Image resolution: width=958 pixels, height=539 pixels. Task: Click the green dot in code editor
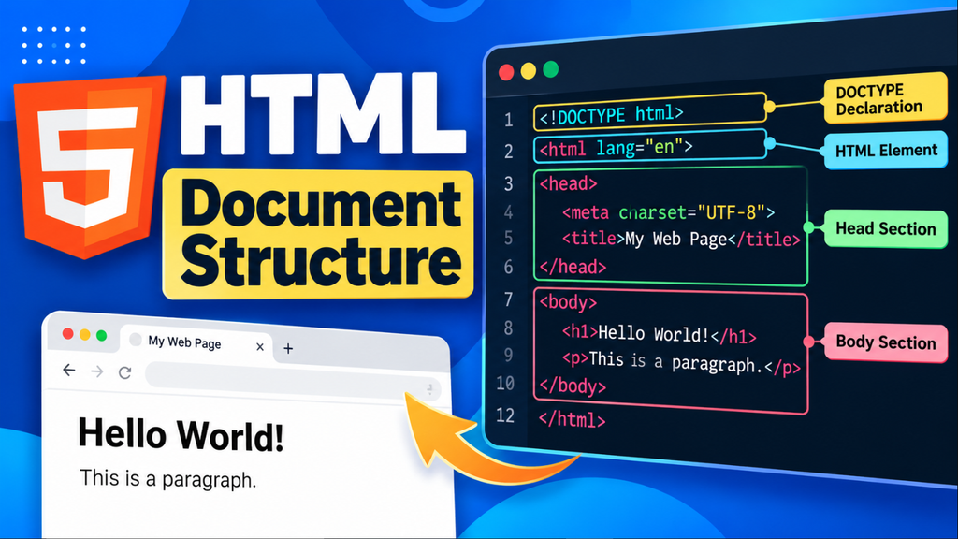tap(550, 69)
